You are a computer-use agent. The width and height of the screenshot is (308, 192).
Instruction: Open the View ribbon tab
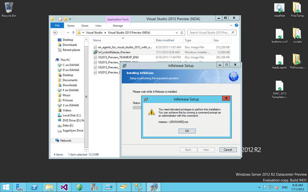click(98, 26)
